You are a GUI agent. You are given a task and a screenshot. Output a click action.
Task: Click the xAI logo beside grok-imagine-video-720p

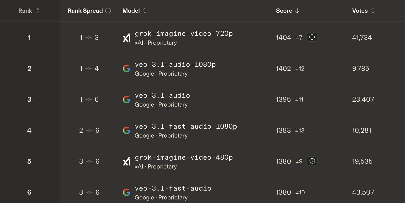(x=127, y=38)
